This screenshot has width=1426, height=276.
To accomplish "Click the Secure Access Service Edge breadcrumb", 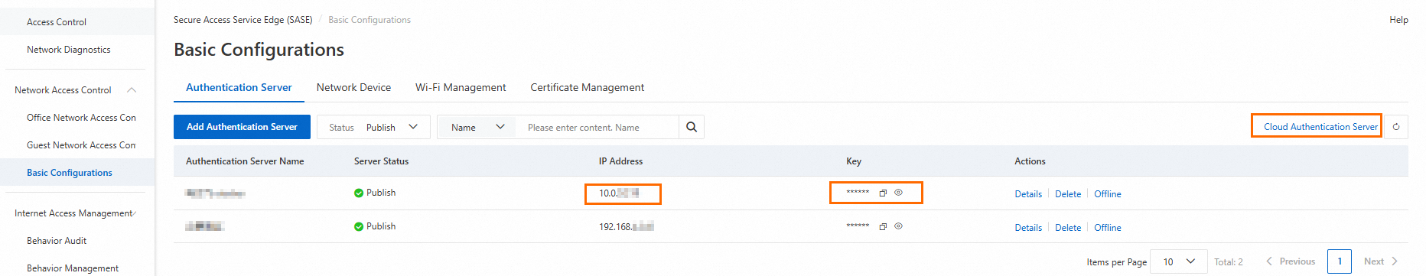I will [243, 20].
